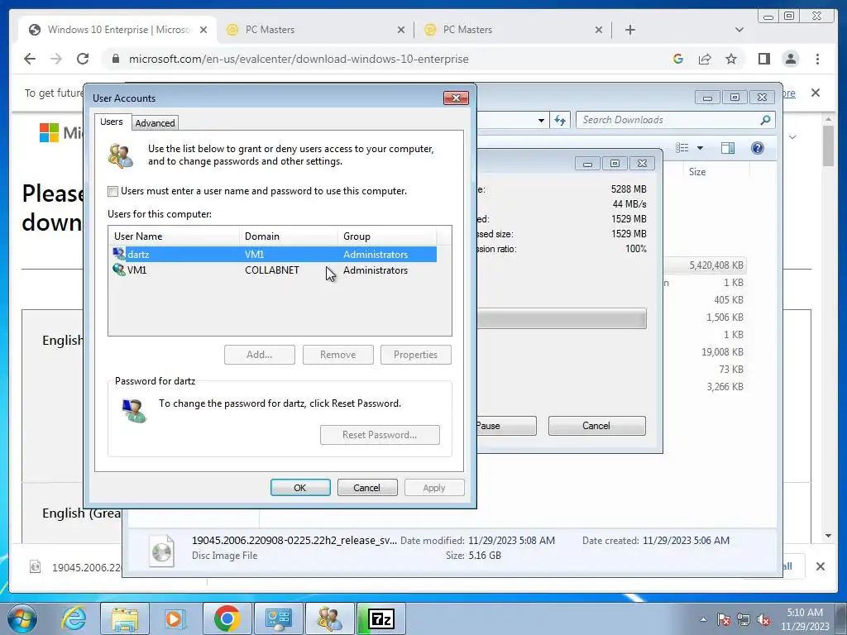Expand the Explorer address bar dropdown arrow
847x635 pixels.
point(541,121)
